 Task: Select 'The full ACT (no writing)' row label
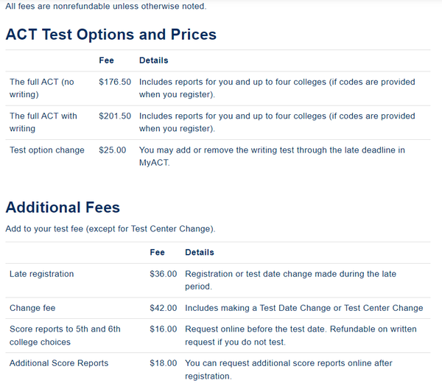pos(42,88)
